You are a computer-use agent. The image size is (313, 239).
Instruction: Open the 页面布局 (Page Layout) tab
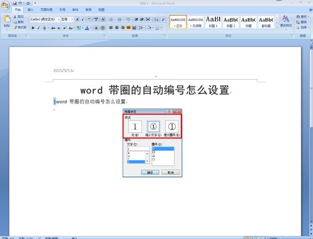pos(46,9)
